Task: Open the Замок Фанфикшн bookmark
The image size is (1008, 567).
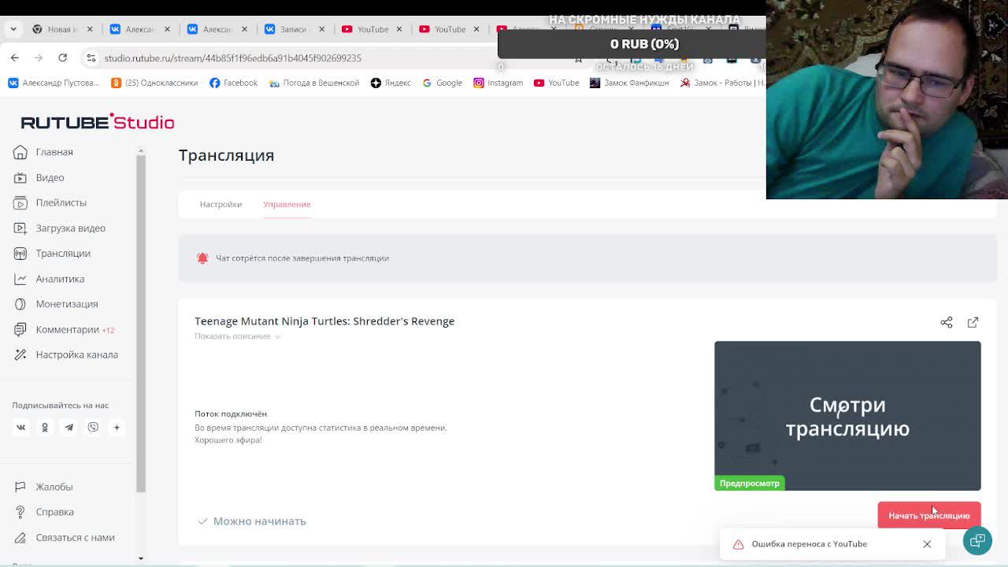Action: (x=629, y=83)
